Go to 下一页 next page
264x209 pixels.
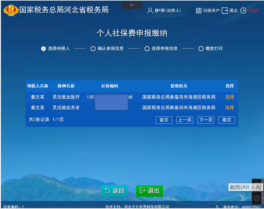[x=206, y=120]
